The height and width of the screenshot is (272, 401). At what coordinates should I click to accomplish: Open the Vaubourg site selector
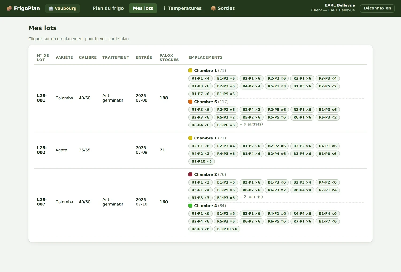63,8
